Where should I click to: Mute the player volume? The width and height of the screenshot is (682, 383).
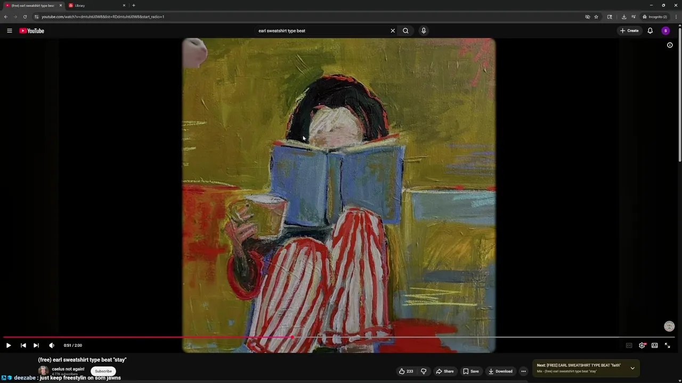point(52,345)
